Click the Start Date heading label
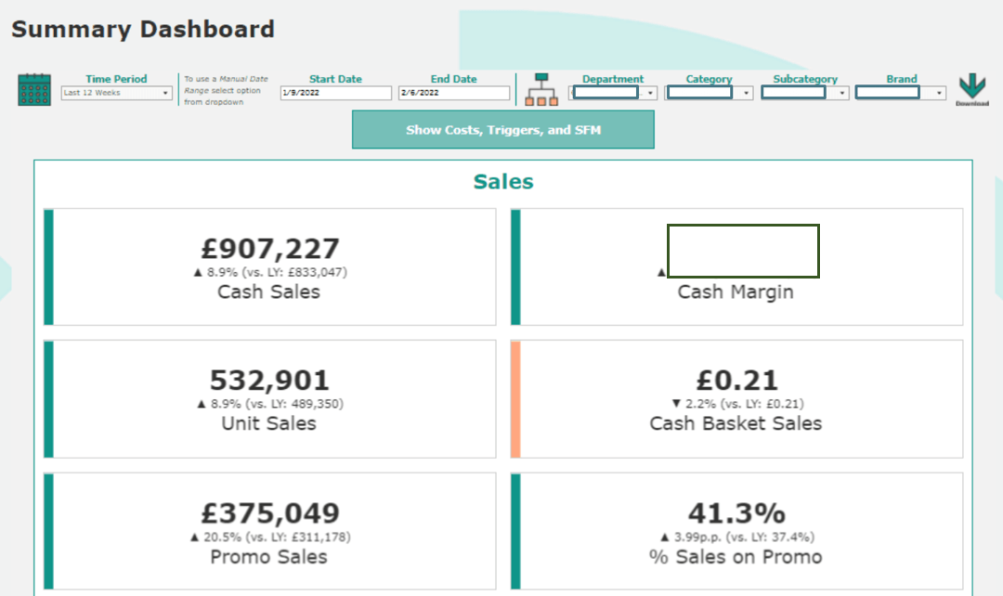The image size is (1003, 596). click(x=336, y=79)
